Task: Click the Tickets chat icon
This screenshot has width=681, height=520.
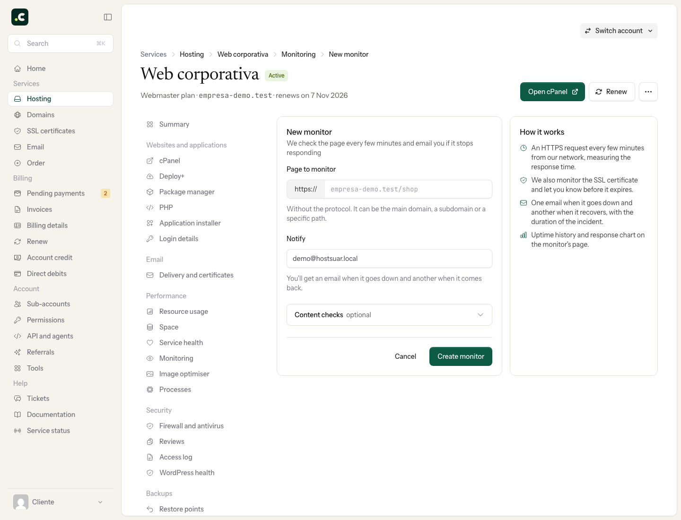Action: point(17,399)
